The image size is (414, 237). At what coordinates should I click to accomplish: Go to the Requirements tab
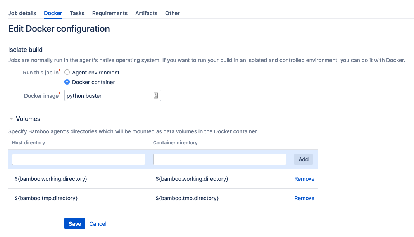click(x=110, y=13)
